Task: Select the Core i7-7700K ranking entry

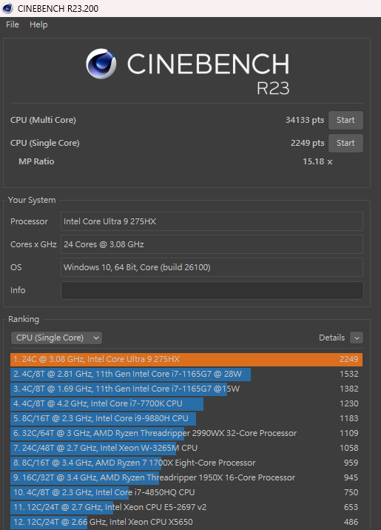Action: coord(186,403)
